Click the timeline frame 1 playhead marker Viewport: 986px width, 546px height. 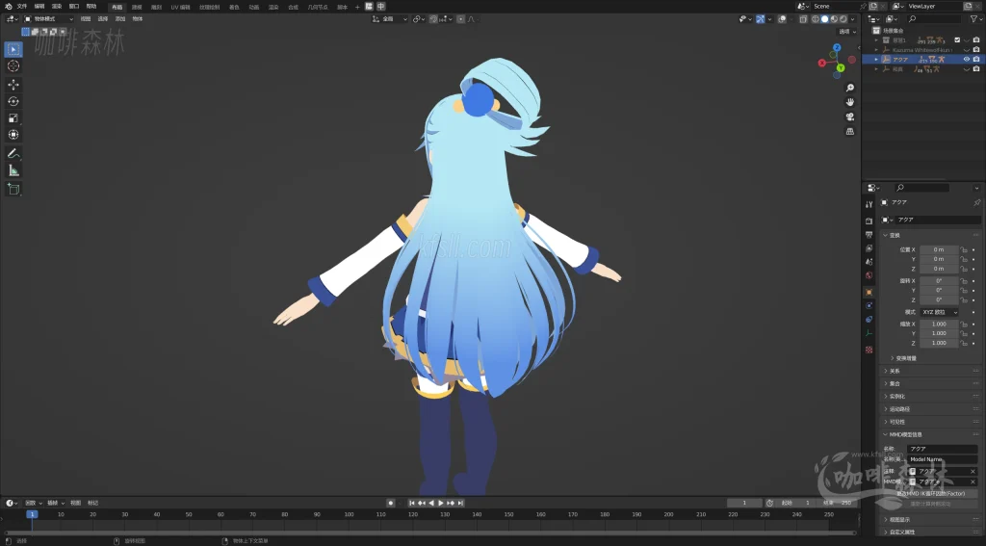coord(32,514)
